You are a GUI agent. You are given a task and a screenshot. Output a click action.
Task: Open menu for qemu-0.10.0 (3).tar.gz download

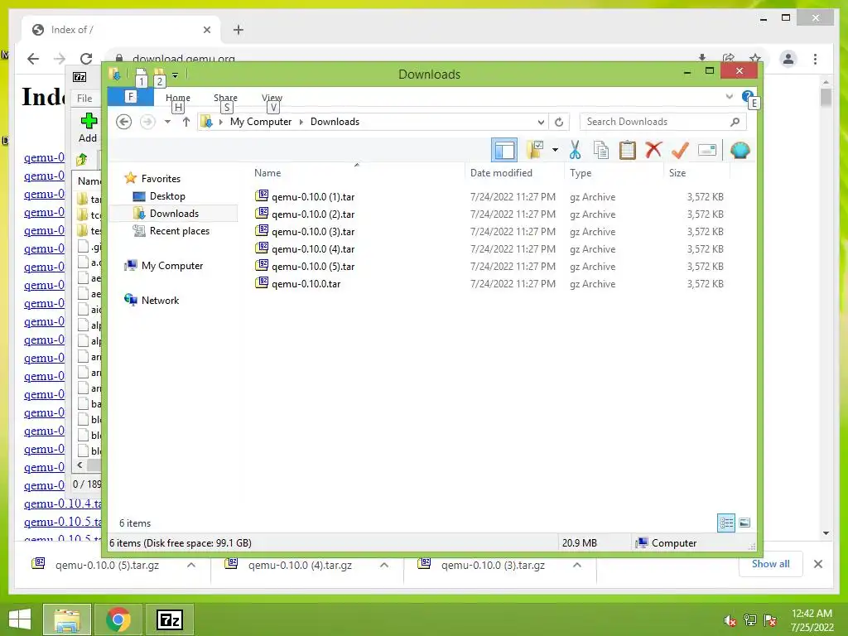click(x=577, y=565)
